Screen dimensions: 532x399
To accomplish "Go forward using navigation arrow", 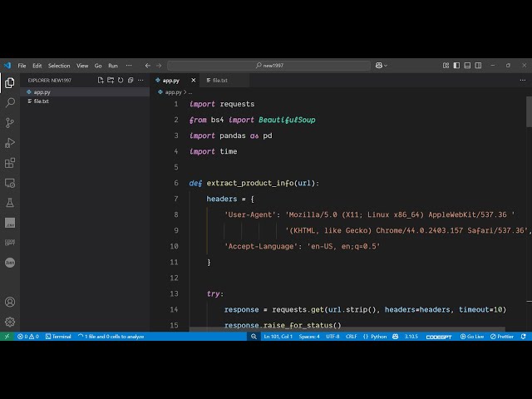I will click(x=159, y=66).
